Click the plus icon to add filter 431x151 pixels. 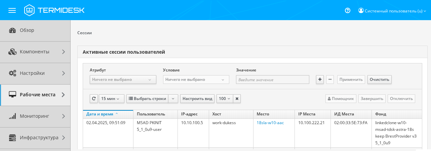point(320,80)
